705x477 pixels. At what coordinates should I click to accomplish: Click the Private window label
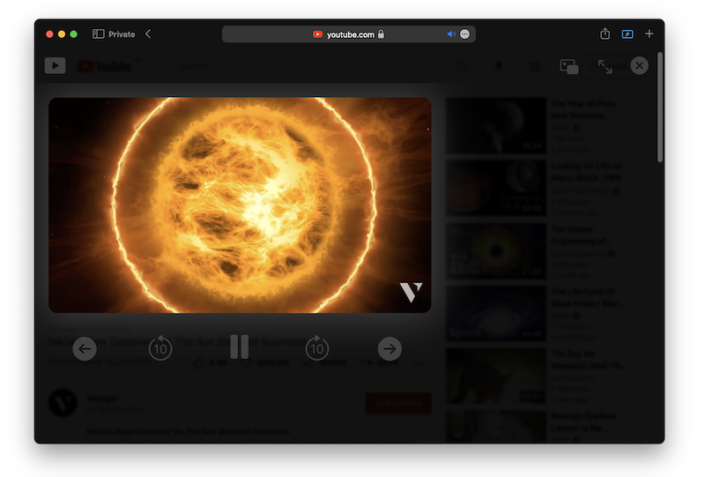pyautogui.click(x=122, y=34)
